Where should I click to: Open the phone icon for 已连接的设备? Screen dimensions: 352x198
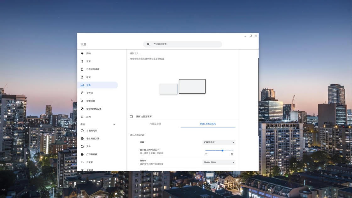pos(82,69)
